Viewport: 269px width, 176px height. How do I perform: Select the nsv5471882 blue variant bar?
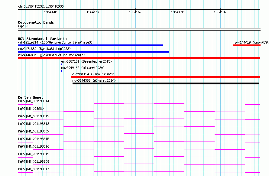tap(93, 52)
